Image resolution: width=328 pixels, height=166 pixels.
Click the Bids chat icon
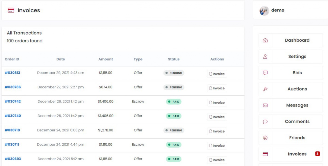(x=265, y=73)
